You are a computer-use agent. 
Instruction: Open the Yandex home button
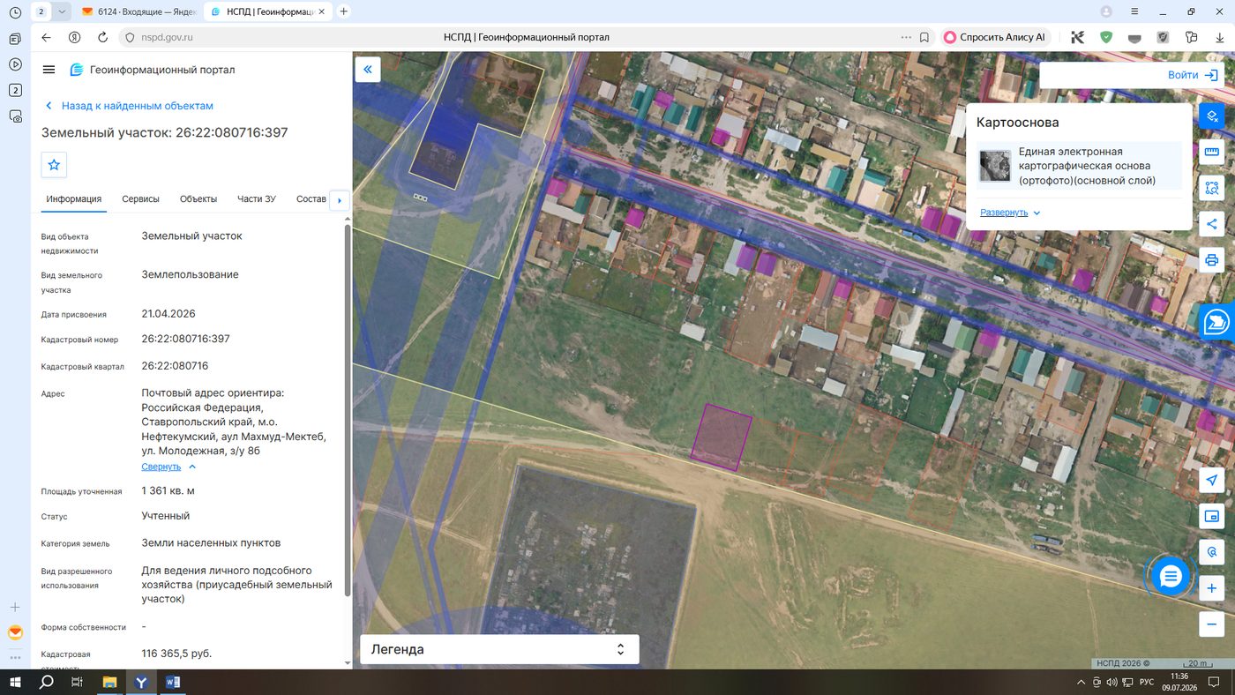point(75,38)
